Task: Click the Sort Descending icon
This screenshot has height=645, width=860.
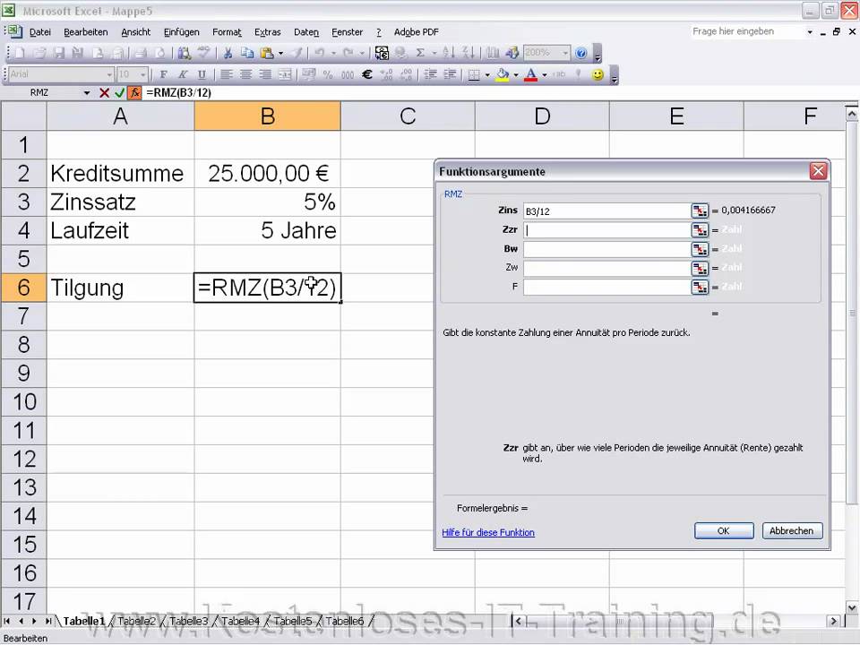Action: (468, 53)
